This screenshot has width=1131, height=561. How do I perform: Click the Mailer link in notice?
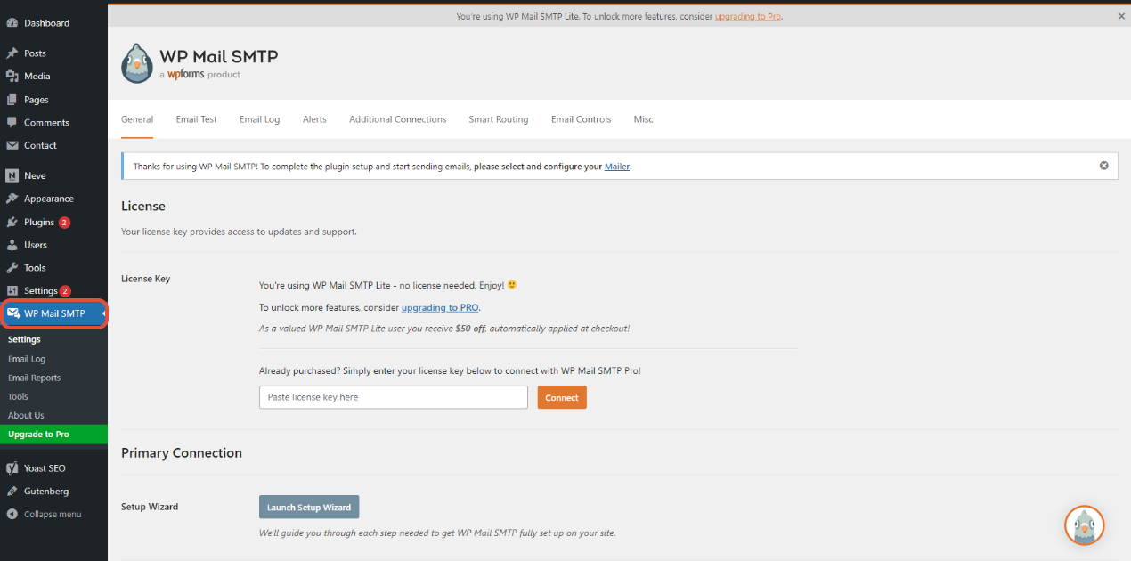coord(617,167)
